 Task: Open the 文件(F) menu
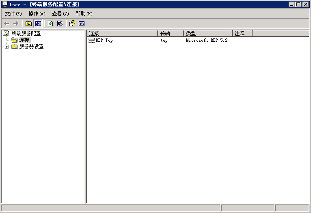pos(13,14)
